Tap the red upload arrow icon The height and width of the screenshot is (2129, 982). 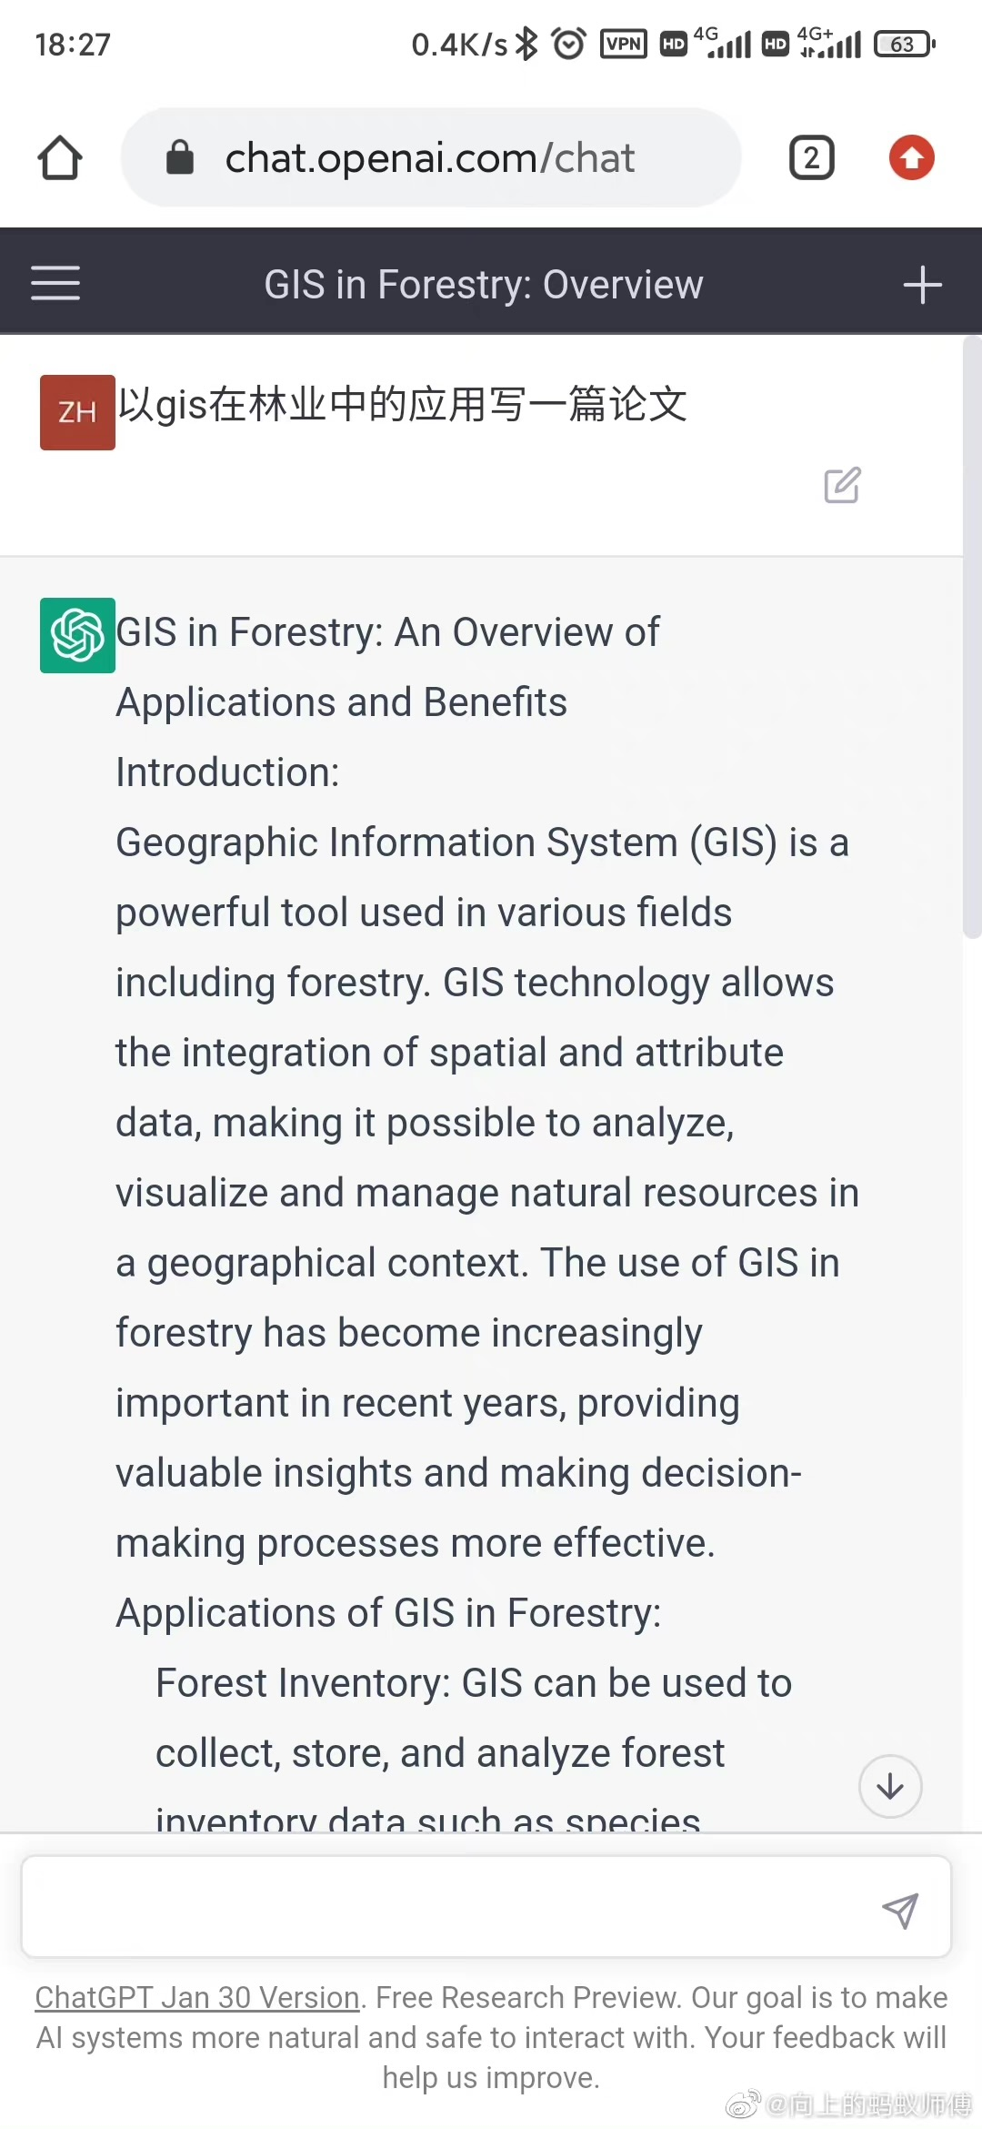tap(911, 158)
